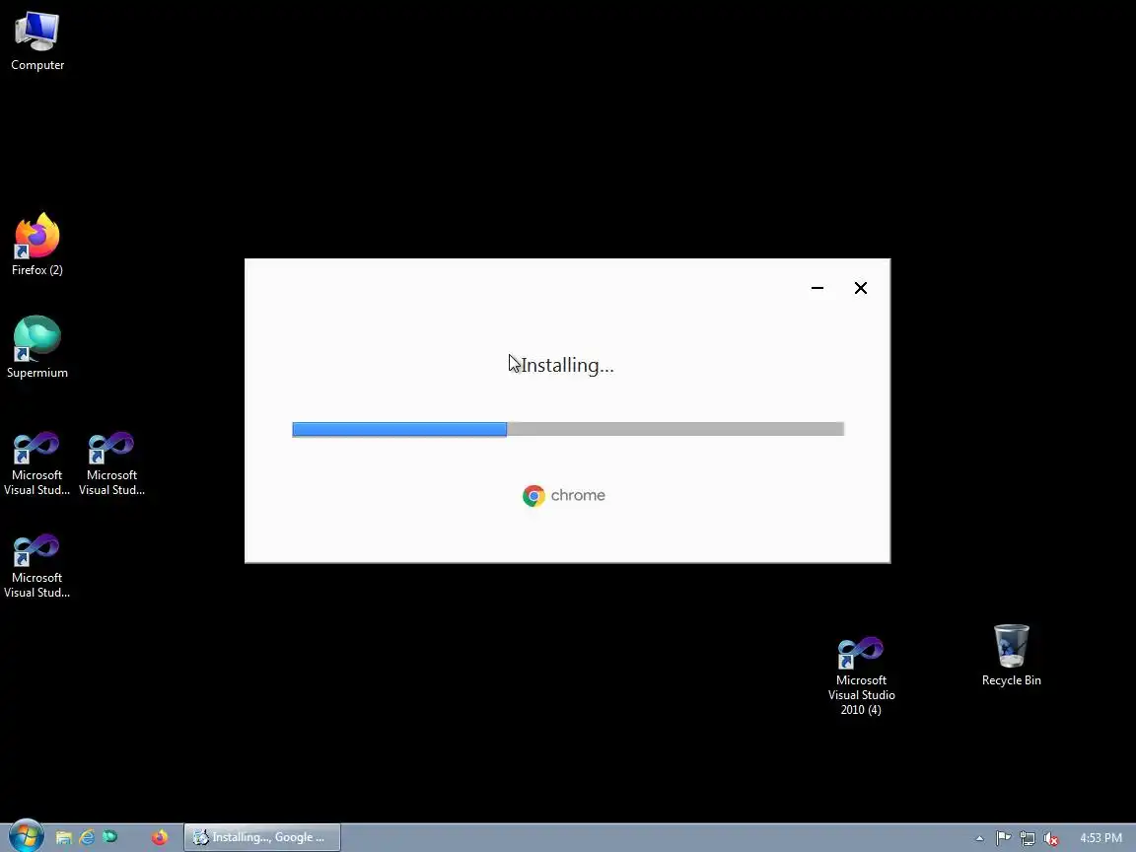This screenshot has height=852, width=1136.
Task: Close the Chrome installer window
Action: click(861, 288)
